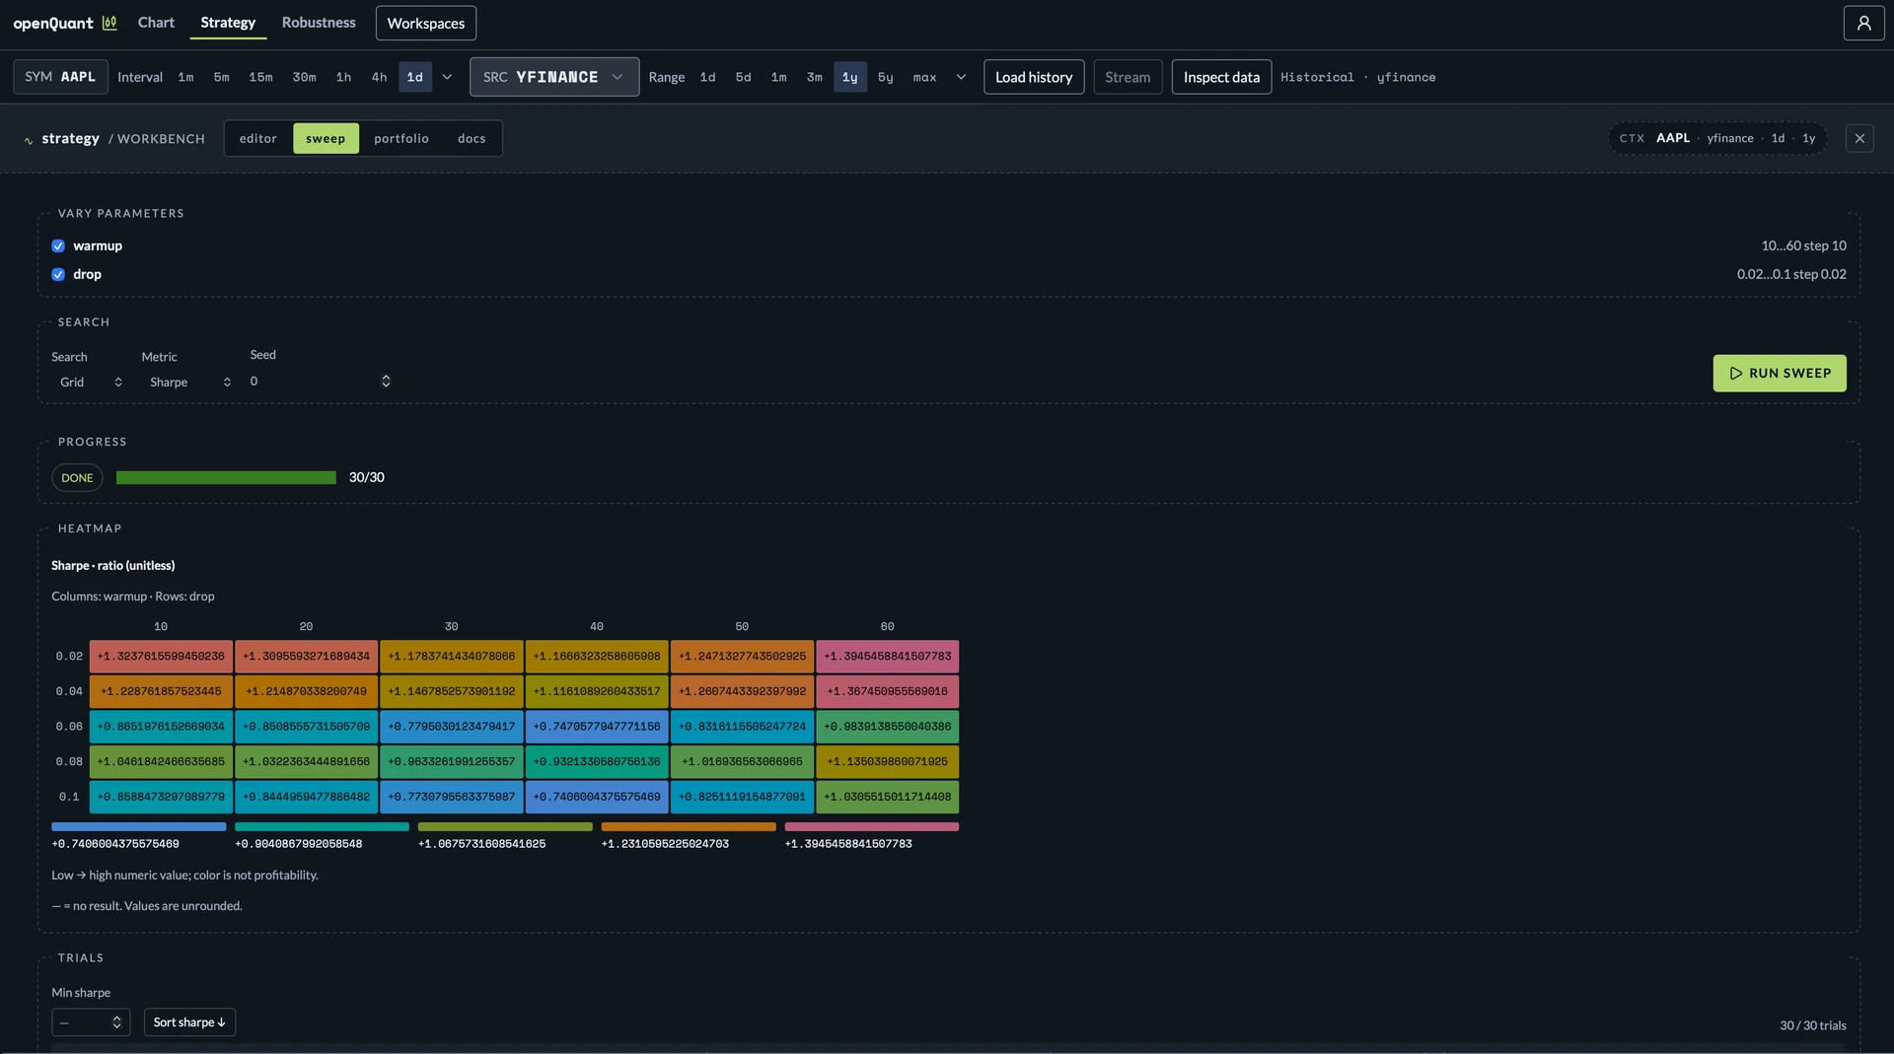Image resolution: width=1894 pixels, height=1054 pixels.
Task: Adjust the Seed value stepper
Action: point(386,381)
